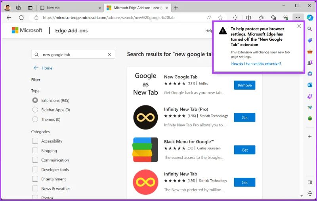Screen dimensions: 317x201
Task: Open the sidebar tree icon
Action: pos(310,118)
